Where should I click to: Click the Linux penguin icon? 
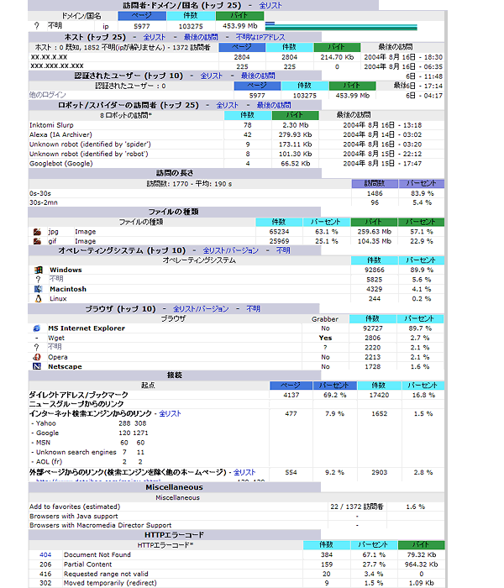tap(39, 299)
